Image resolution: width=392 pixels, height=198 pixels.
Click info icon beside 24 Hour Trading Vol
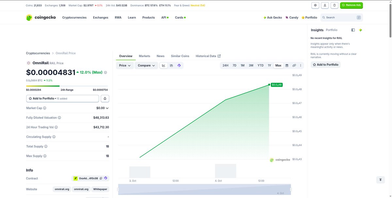(56, 127)
